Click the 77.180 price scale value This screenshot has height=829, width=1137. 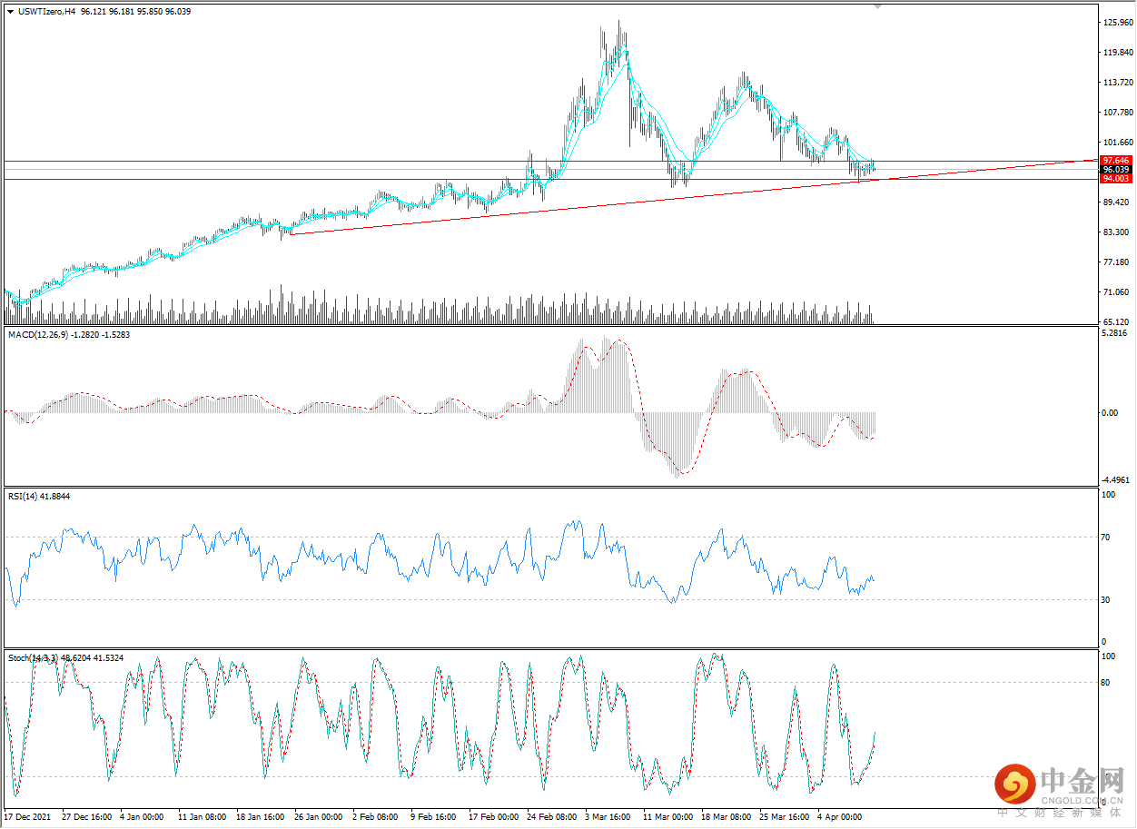point(1115,262)
